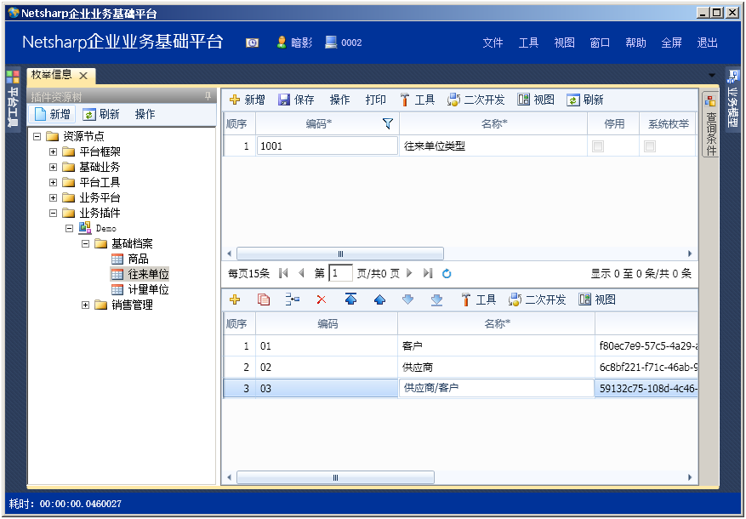This screenshot has height=519, width=746.
Task: Expand the 基础业务 folder
Action: click(x=53, y=167)
